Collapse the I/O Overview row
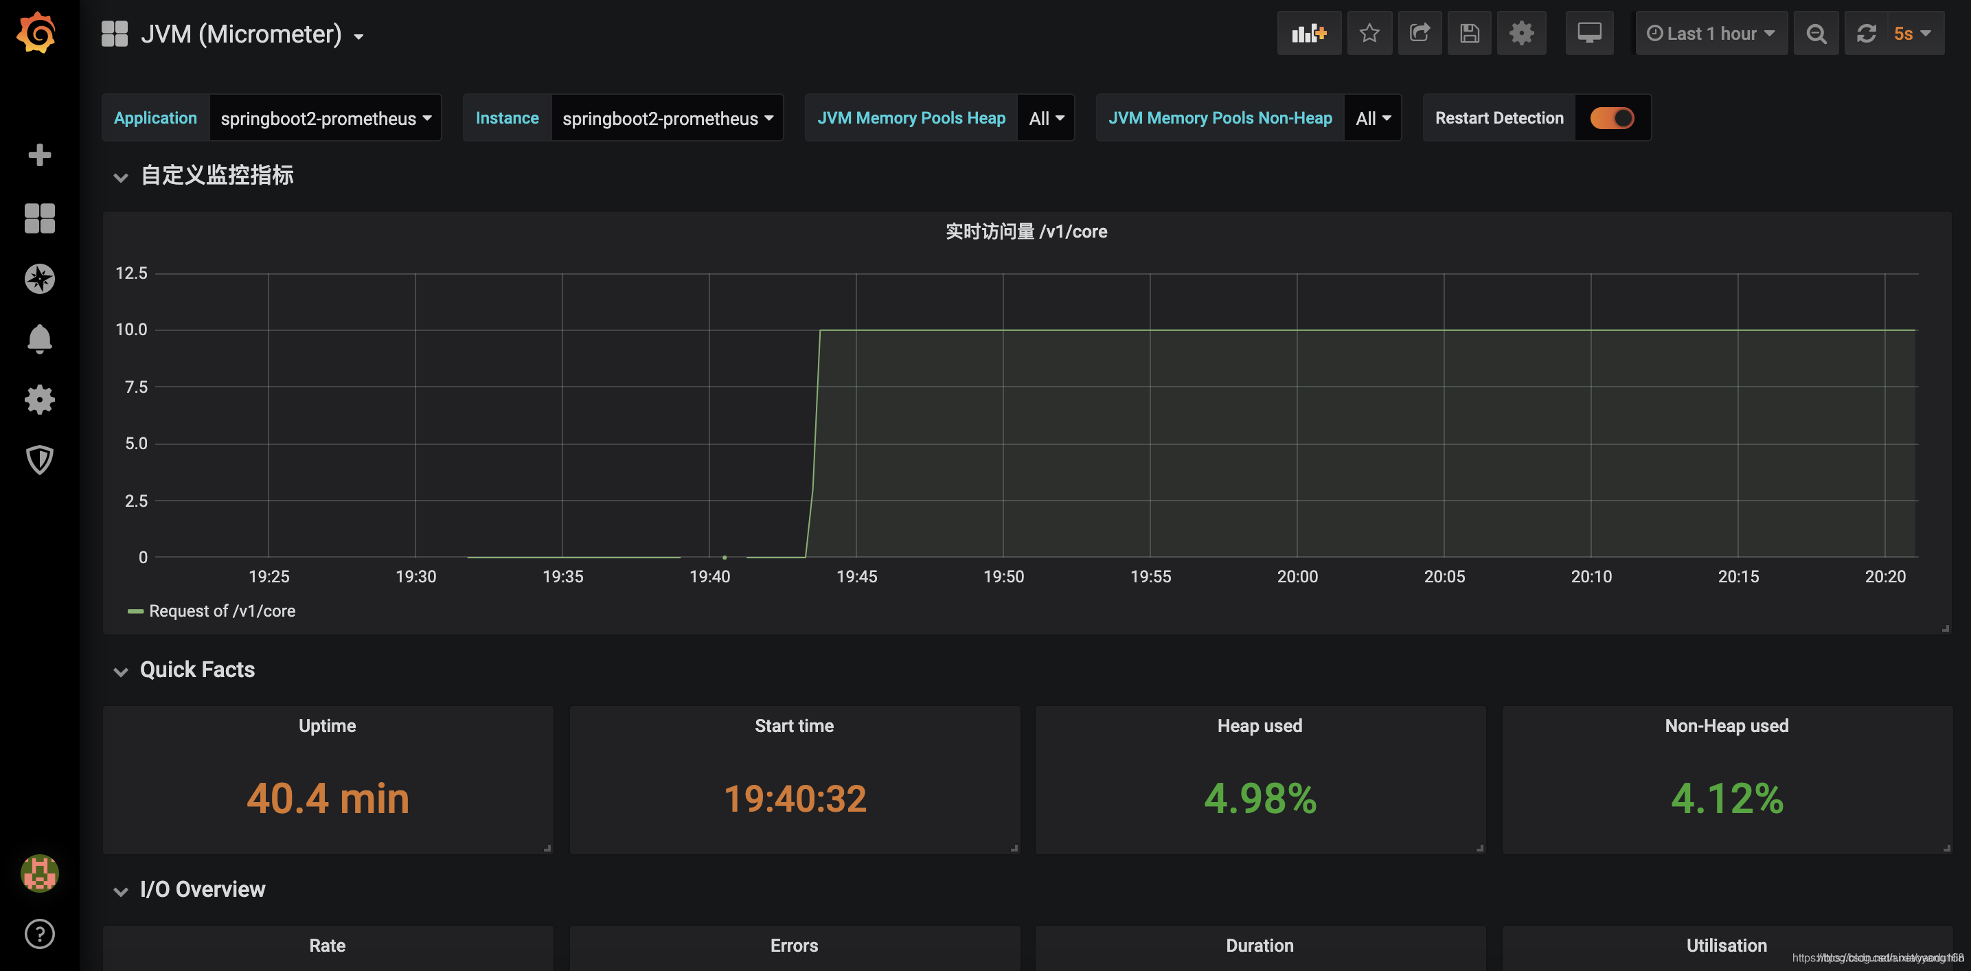1971x971 pixels. tap(202, 889)
